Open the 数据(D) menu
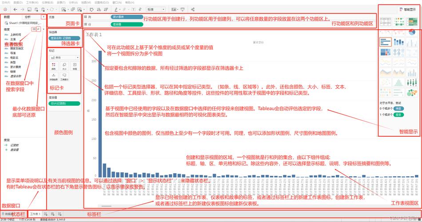This screenshot has height=222, width=422. pyautogui.click(x=18, y=2)
